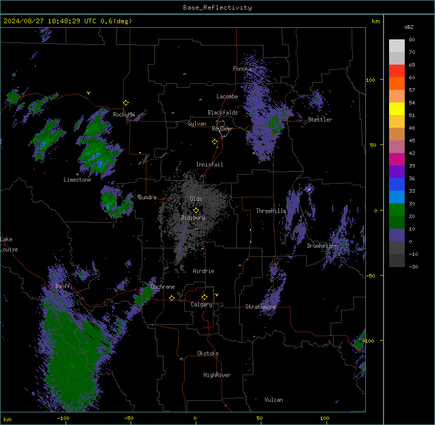Click the -50 tick on the right axis

370,276
